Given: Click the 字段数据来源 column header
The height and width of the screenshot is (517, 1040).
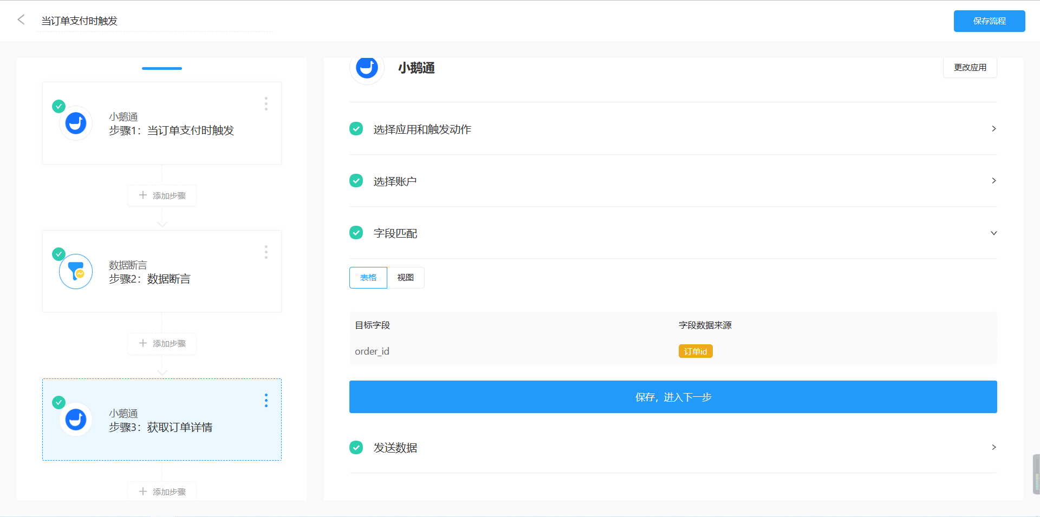Looking at the screenshot, I should 705,325.
